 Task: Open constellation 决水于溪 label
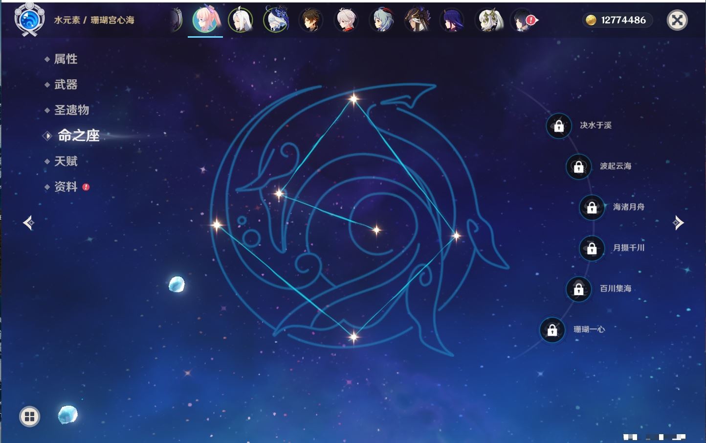[596, 125]
